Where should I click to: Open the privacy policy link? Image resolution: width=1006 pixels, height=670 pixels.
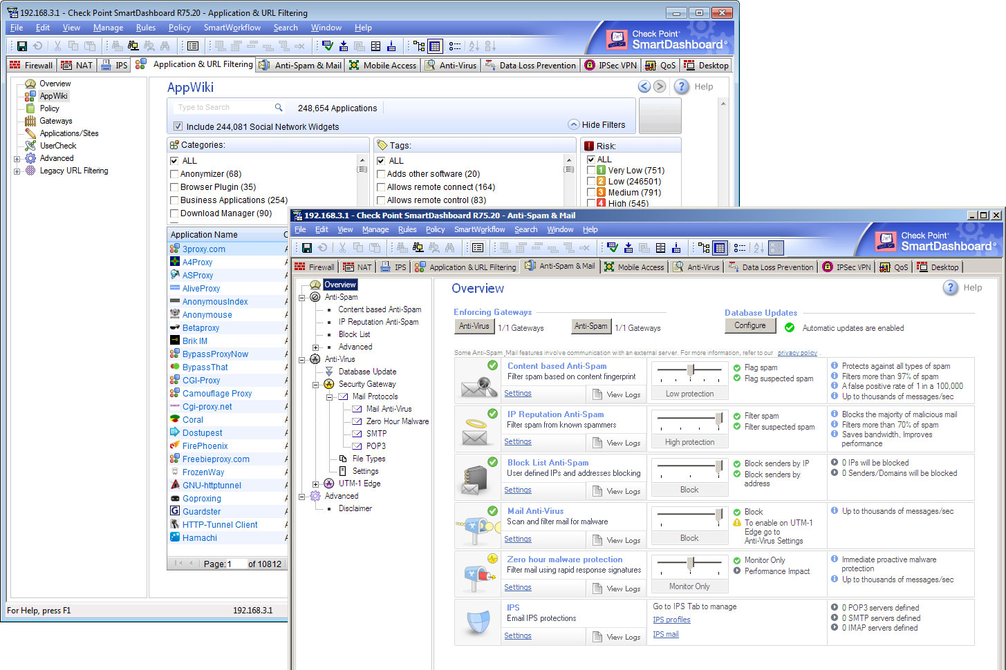tap(797, 353)
